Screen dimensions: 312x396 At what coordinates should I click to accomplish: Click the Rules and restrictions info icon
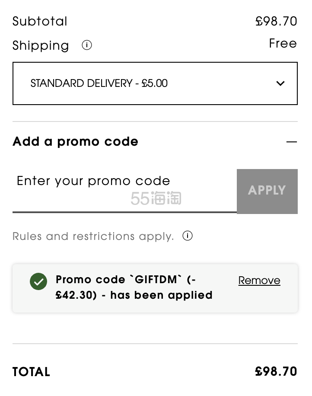187,236
